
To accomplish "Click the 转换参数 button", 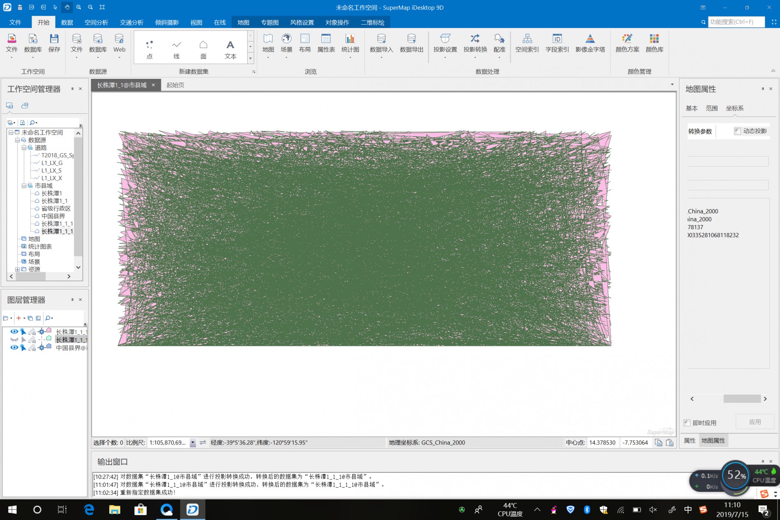I will coord(700,131).
